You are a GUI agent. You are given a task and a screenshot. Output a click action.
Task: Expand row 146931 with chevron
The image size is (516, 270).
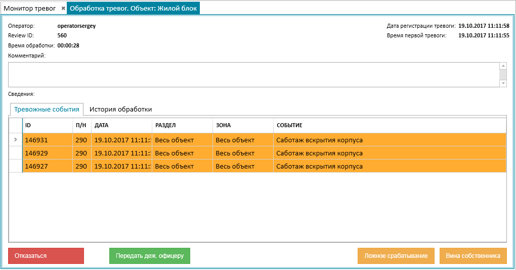tap(16, 140)
